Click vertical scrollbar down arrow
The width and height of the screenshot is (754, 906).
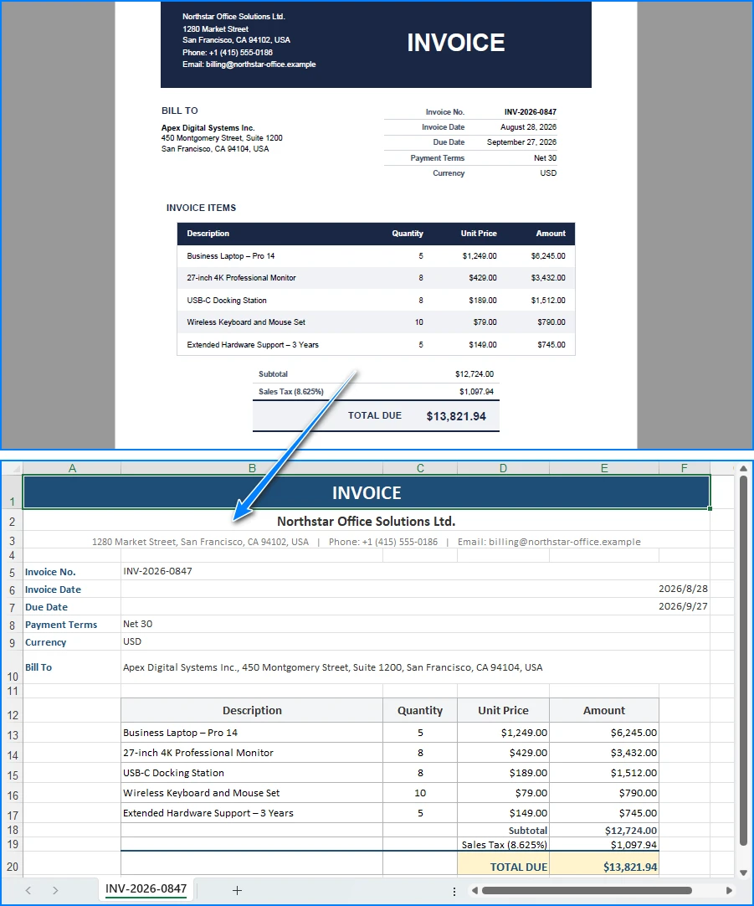pyautogui.click(x=744, y=873)
